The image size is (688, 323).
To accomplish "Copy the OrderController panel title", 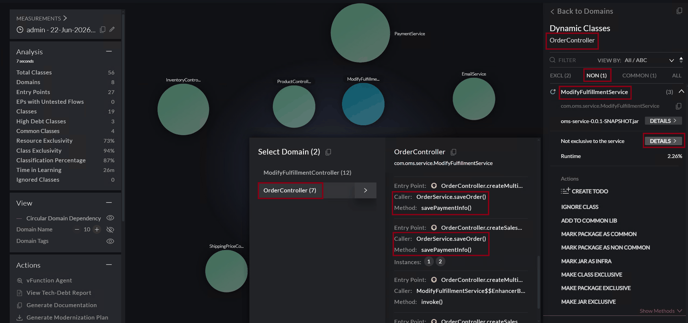I will pos(453,152).
